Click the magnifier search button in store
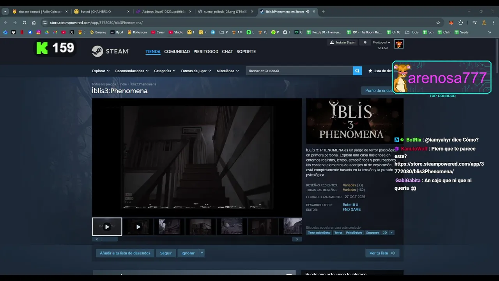The width and height of the screenshot is (499, 281). click(x=357, y=71)
